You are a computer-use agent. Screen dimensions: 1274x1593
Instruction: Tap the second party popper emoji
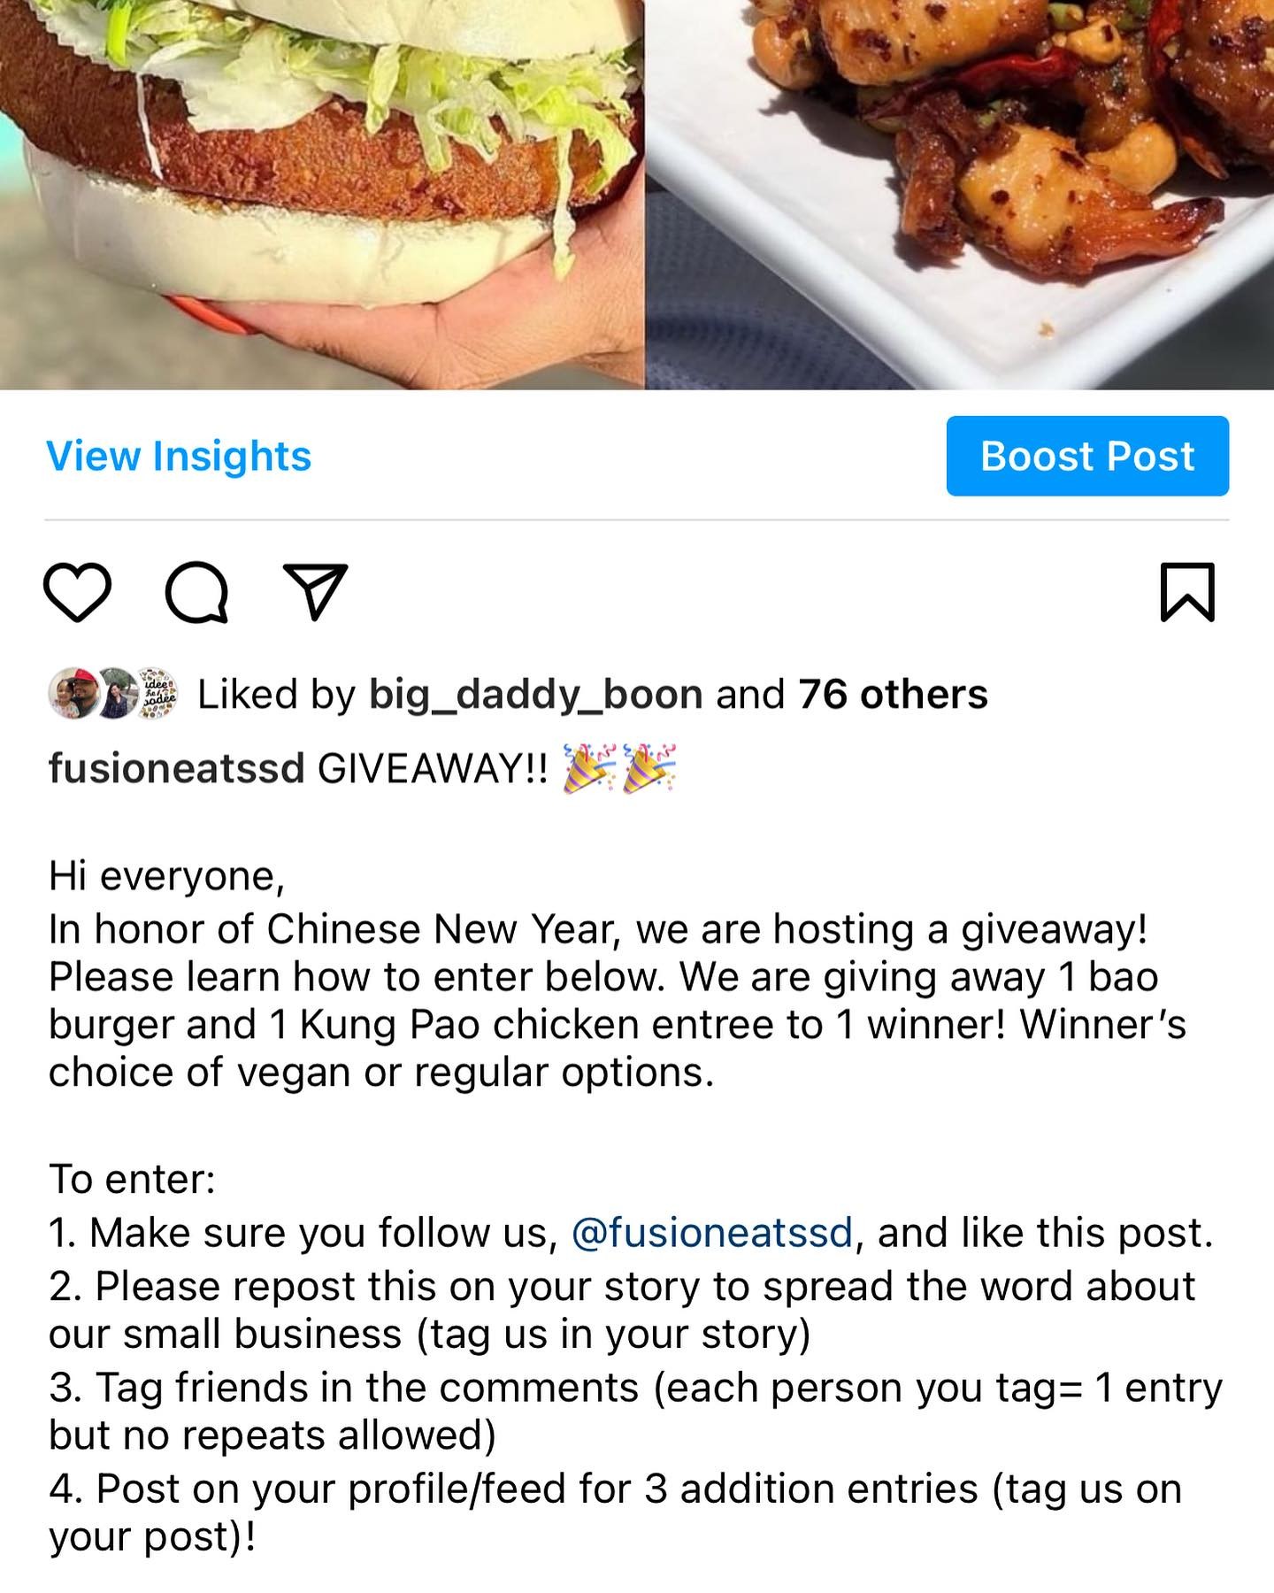click(649, 767)
